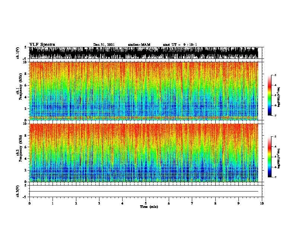Click the "8" kHz tick of ch.1 spectrogram
Screen dimensions: 295x228
tap(26, 74)
